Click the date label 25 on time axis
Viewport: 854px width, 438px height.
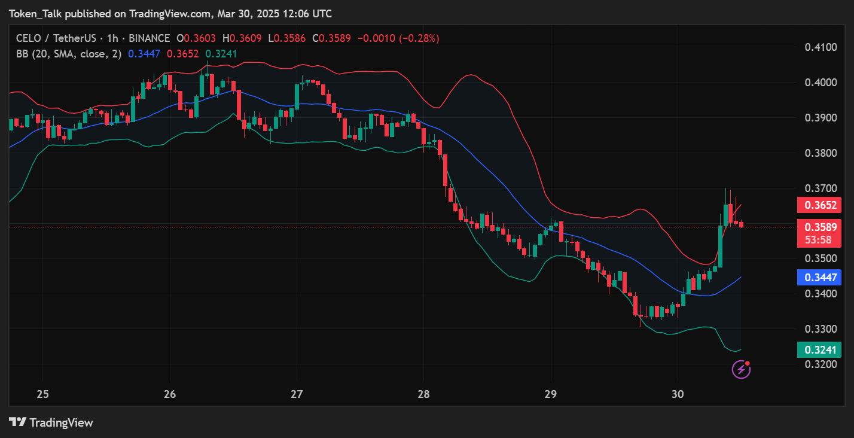(x=42, y=394)
